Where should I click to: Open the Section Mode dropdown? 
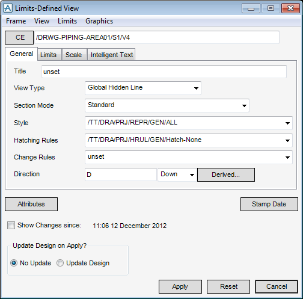tap(244, 106)
